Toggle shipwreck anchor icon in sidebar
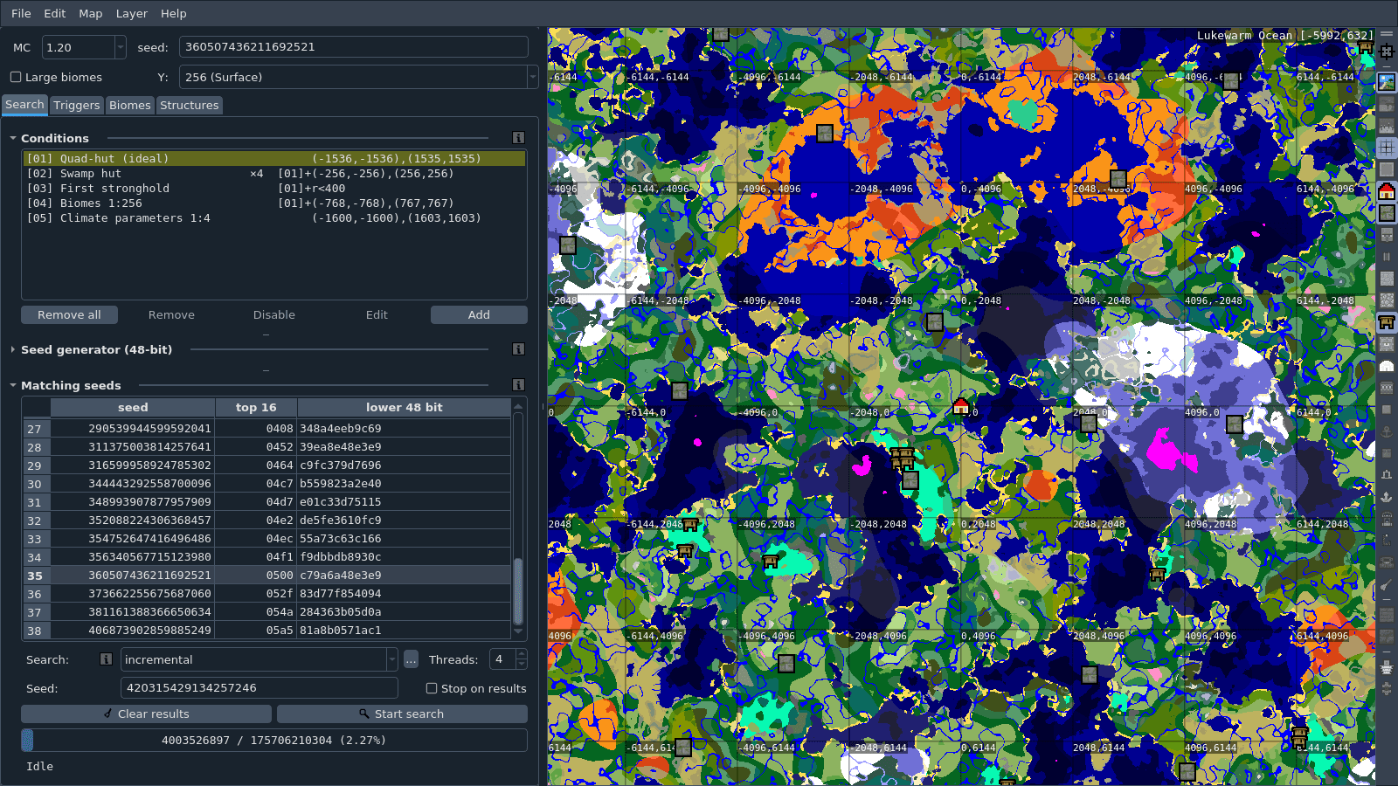 click(1387, 431)
